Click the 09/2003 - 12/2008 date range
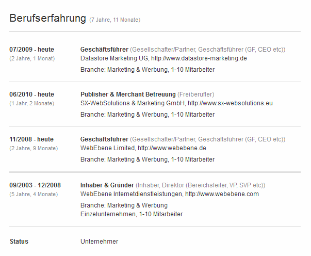Viewport: 311px width, 256px height. tap(35, 185)
